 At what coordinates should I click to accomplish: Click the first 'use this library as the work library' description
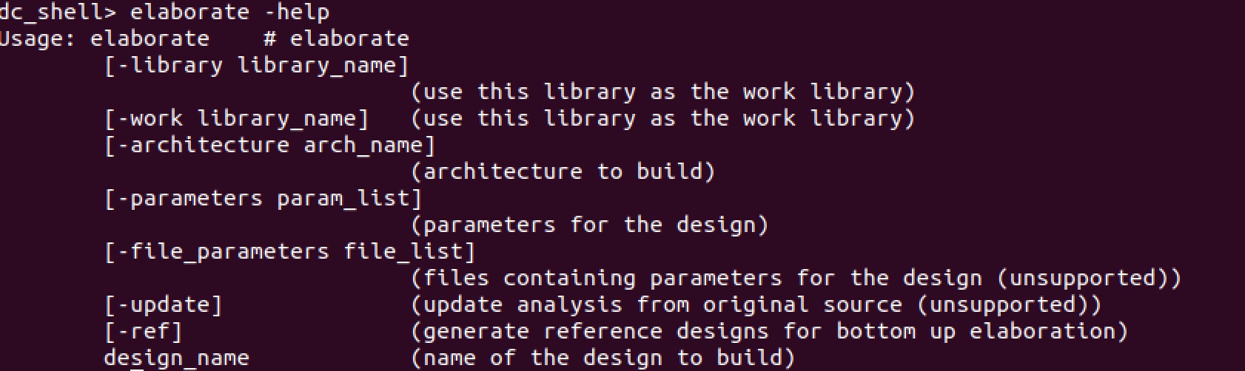tap(662, 92)
